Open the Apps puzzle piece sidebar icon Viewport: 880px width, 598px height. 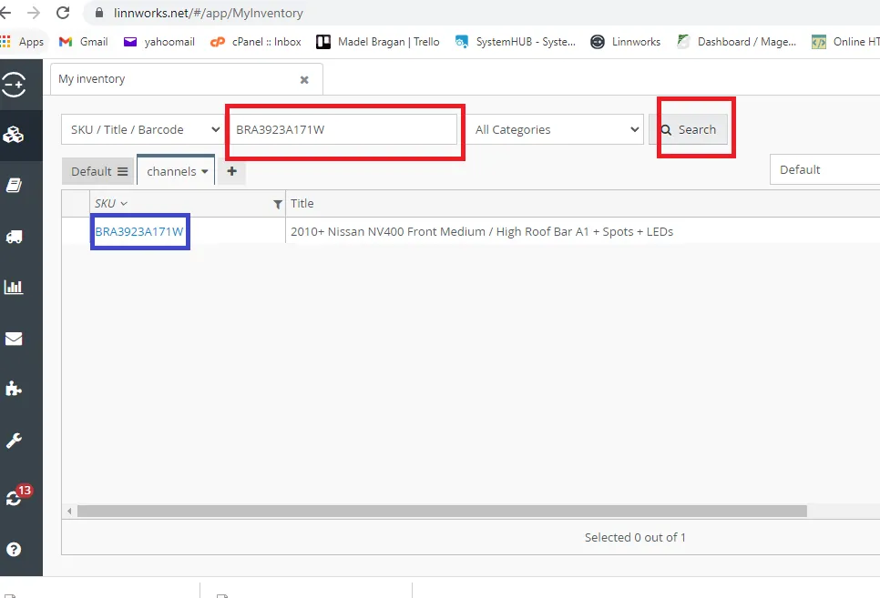pos(14,388)
